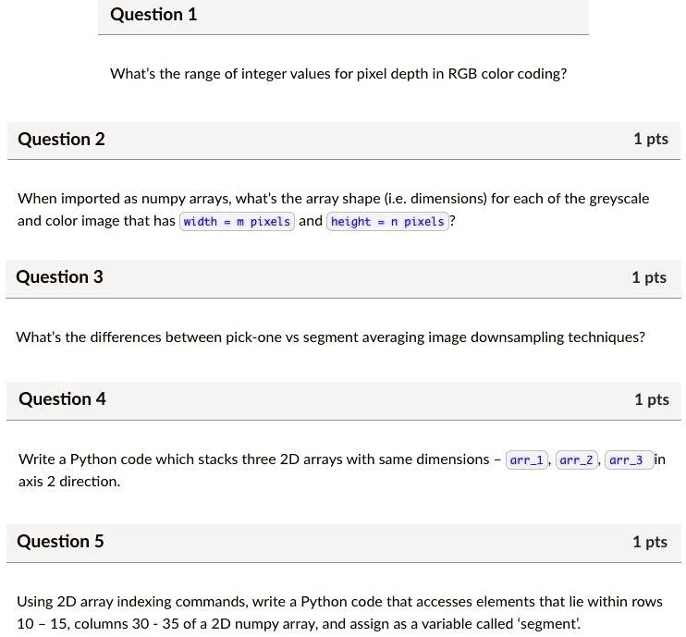Click the arr_3 code snippet
This screenshot has width=686, height=637.
[x=628, y=459]
